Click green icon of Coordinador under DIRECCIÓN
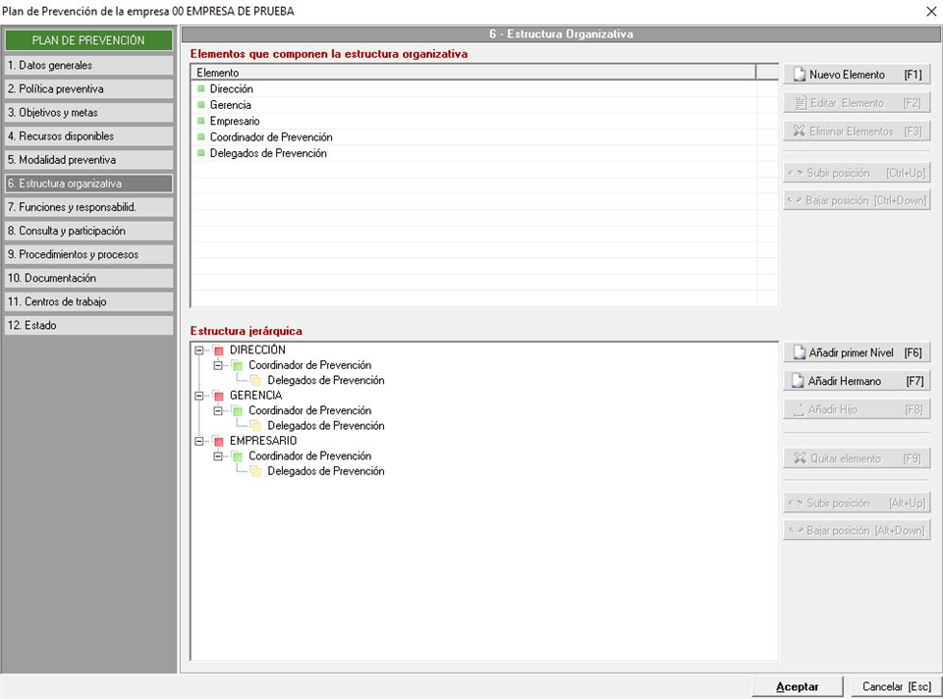Image resolution: width=943 pixels, height=699 pixels. click(x=238, y=365)
